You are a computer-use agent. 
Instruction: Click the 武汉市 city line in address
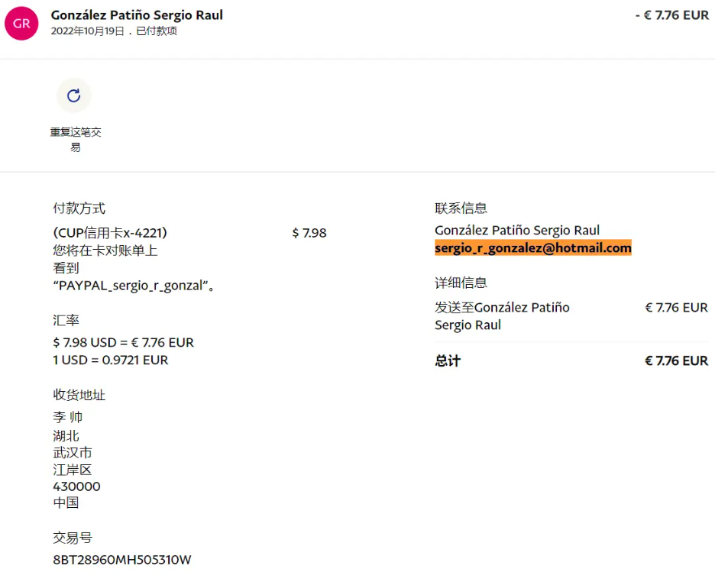click(x=73, y=453)
